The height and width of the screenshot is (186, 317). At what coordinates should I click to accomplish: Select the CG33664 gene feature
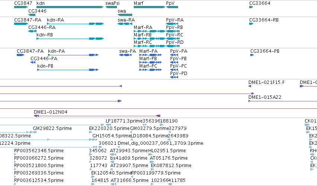click(x=251, y=7)
